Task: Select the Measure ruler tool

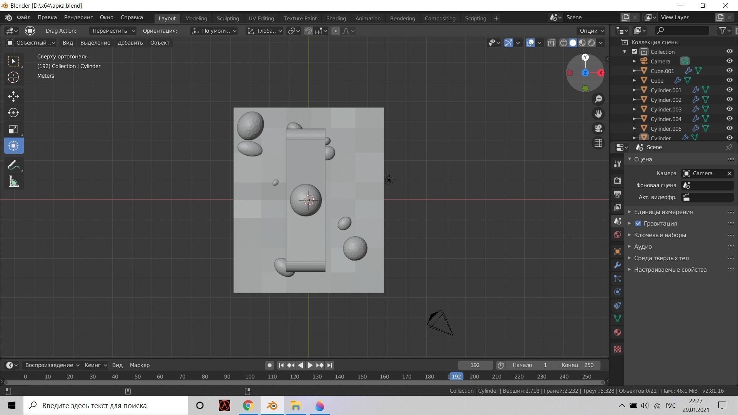Action: coord(13,182)
